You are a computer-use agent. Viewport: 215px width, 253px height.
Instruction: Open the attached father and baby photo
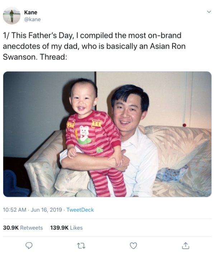[107, 134]
